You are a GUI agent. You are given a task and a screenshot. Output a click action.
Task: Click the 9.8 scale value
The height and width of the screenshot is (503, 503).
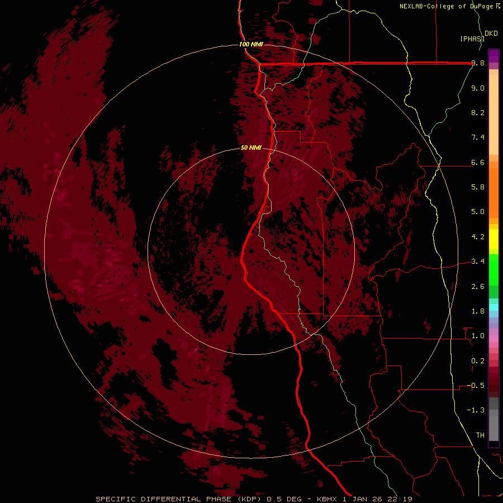478,63
